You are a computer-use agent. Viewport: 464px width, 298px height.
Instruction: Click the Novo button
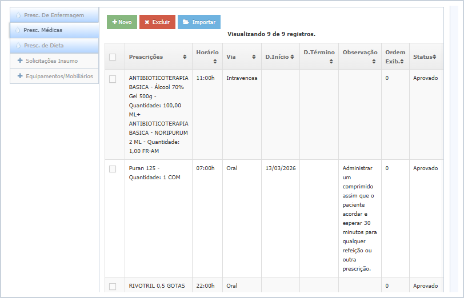tap(122, 22)
